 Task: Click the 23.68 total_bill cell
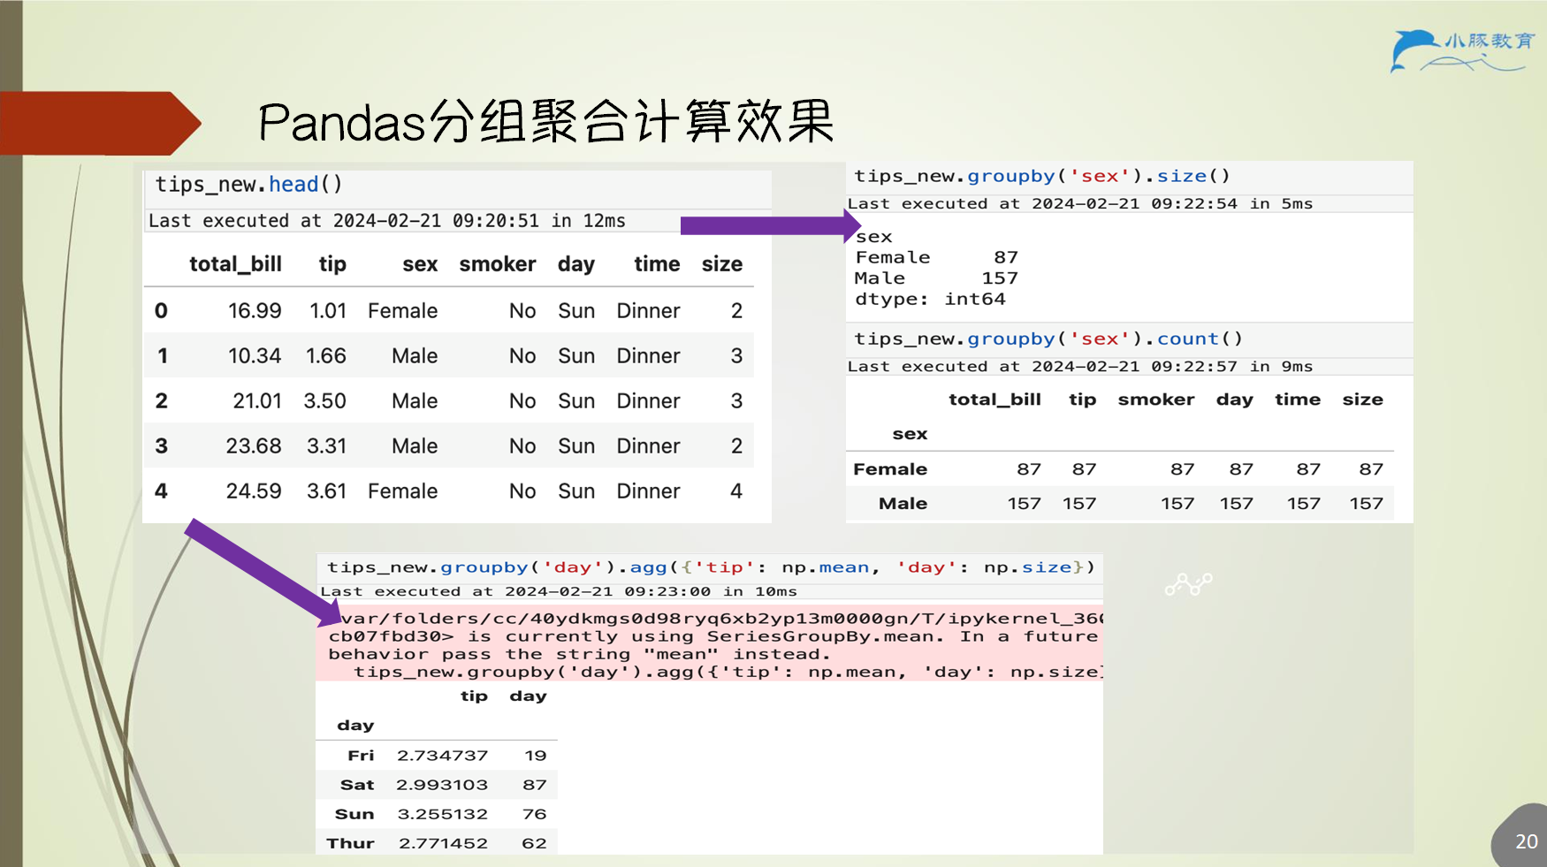254,446
